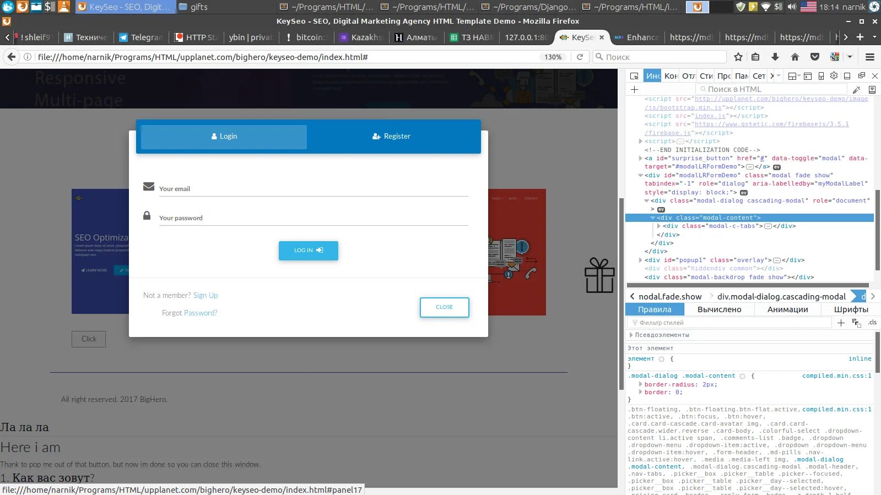The width and height of the screenshot is (881, 495).
Task: Take node screenshot icon beside eyedropper
Action: tap(872, 89)
